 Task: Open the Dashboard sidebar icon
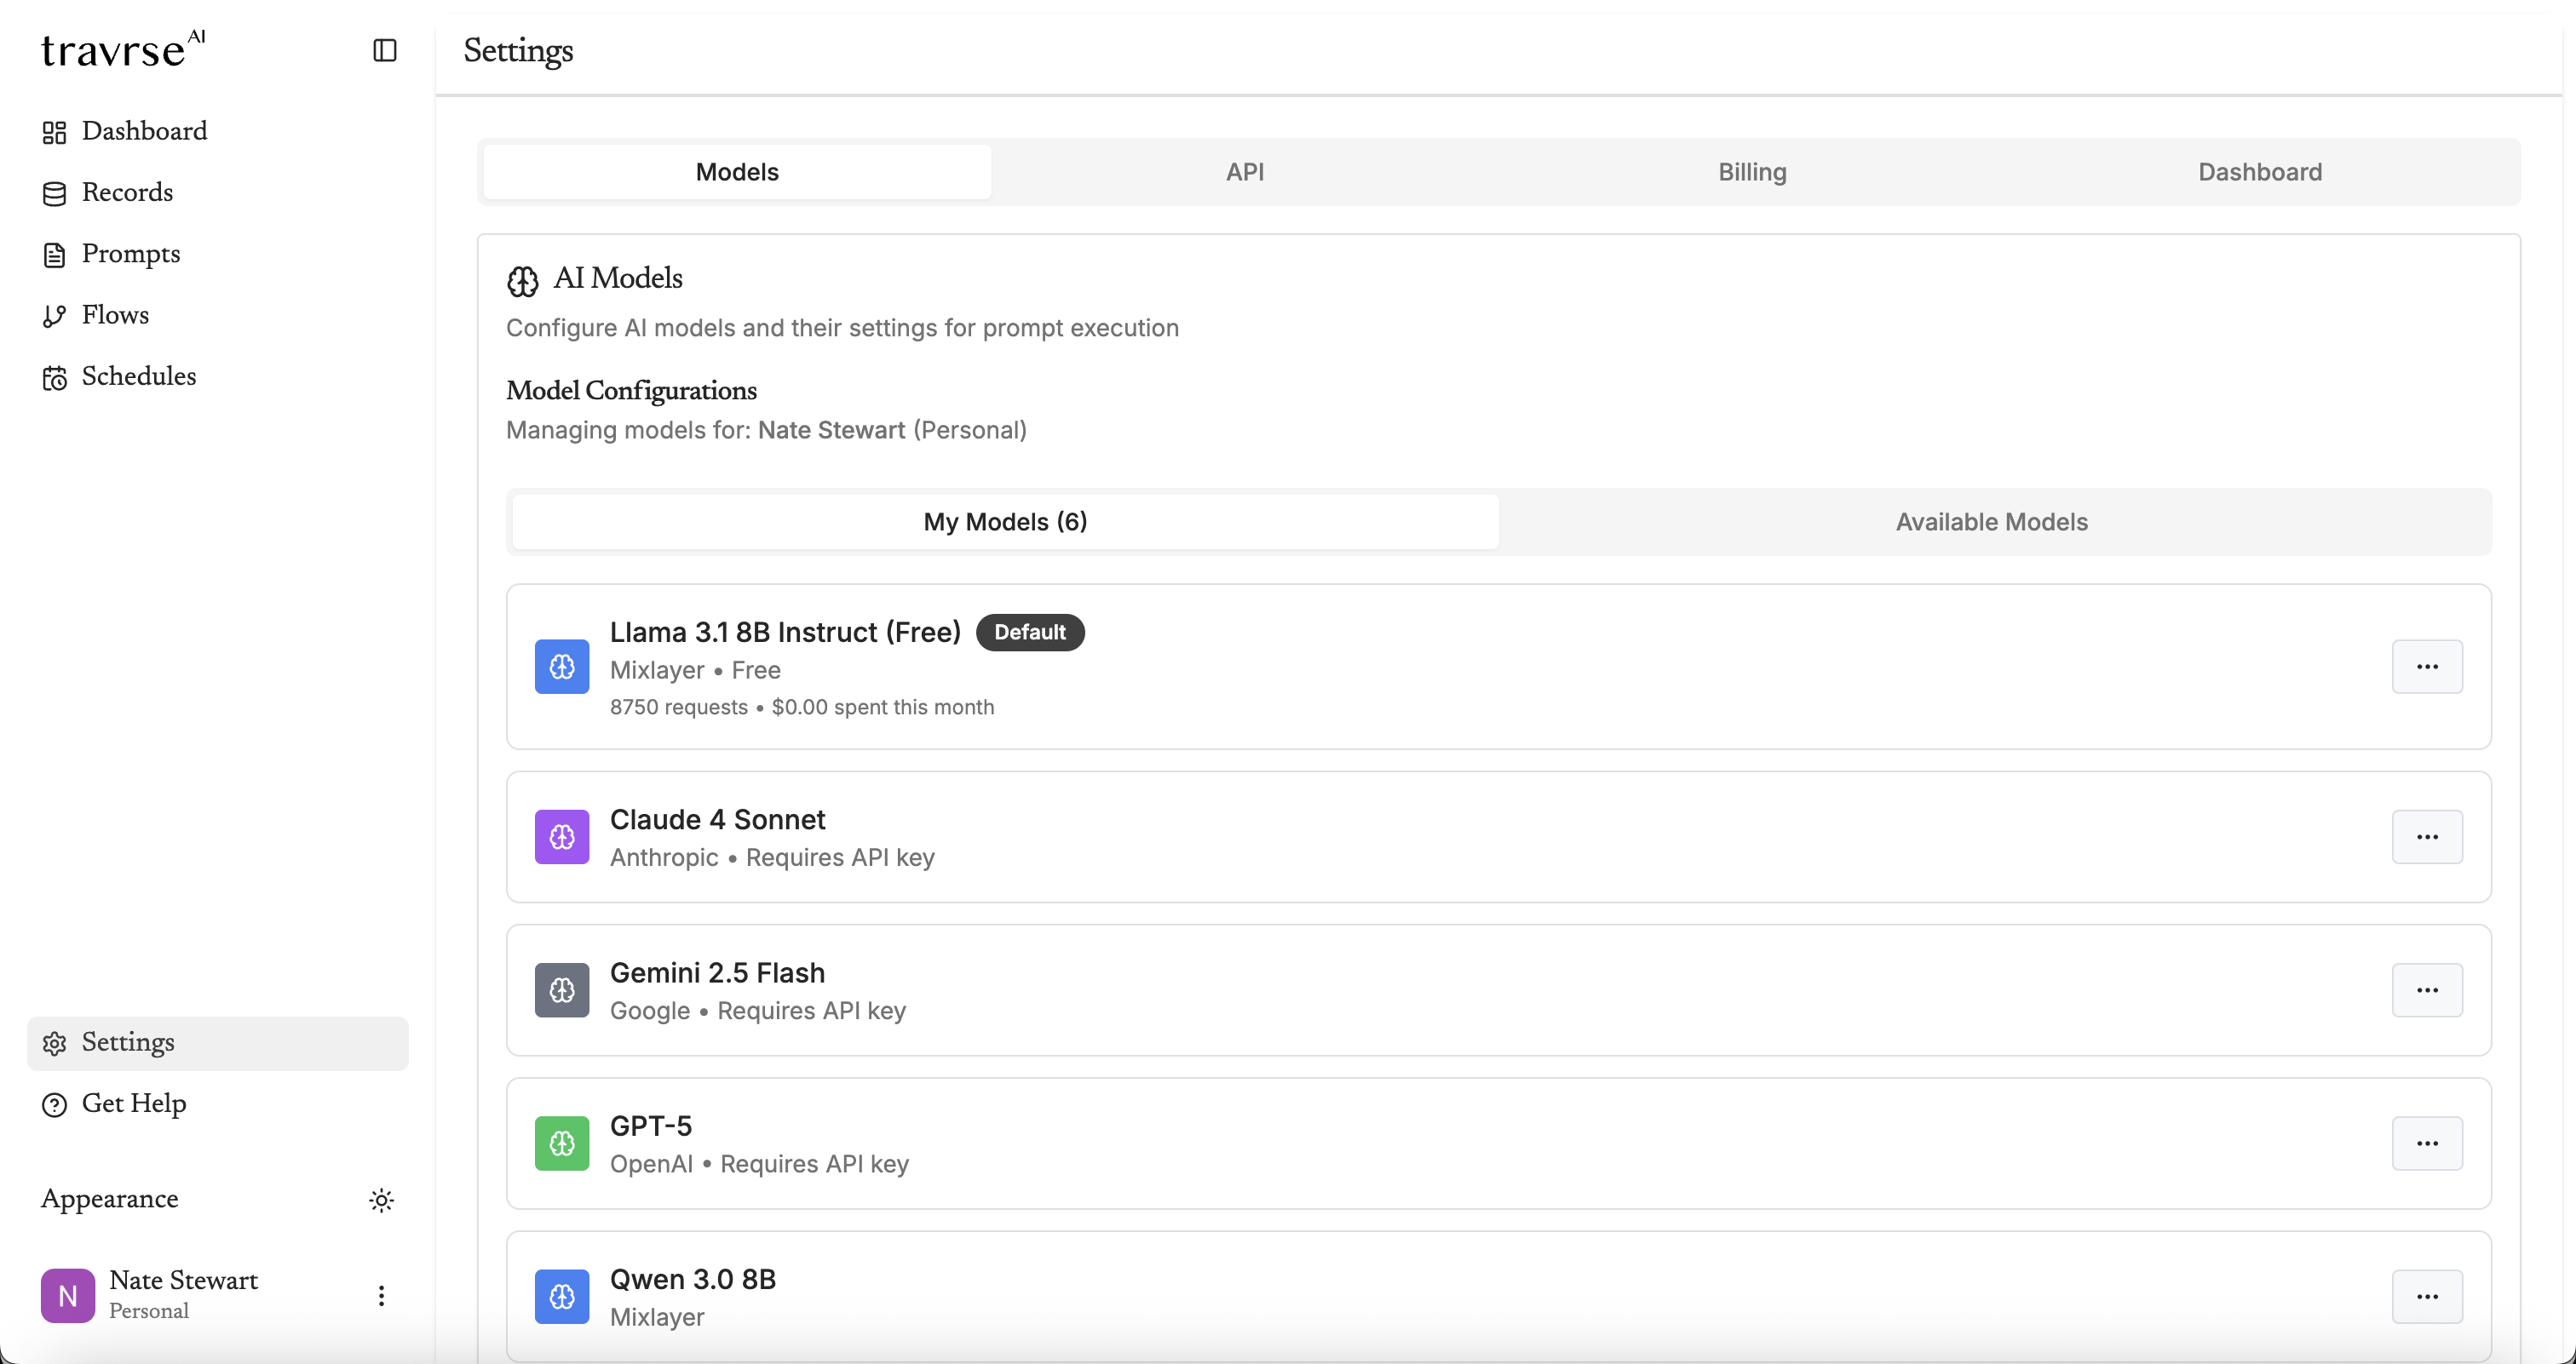[55, 131]
